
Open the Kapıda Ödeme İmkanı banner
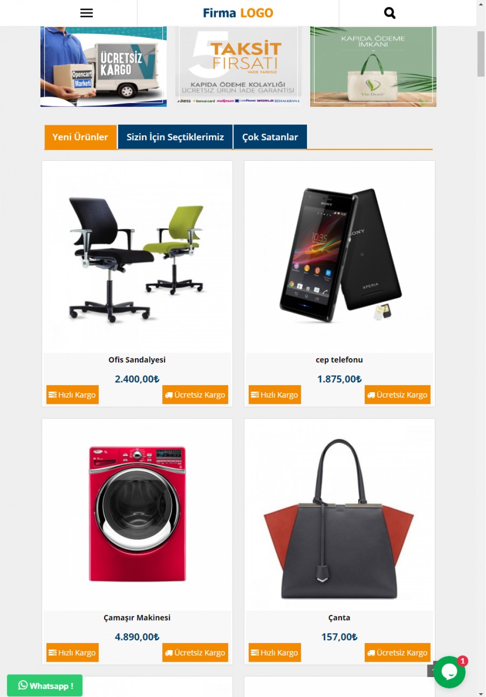tap(373, 66)
